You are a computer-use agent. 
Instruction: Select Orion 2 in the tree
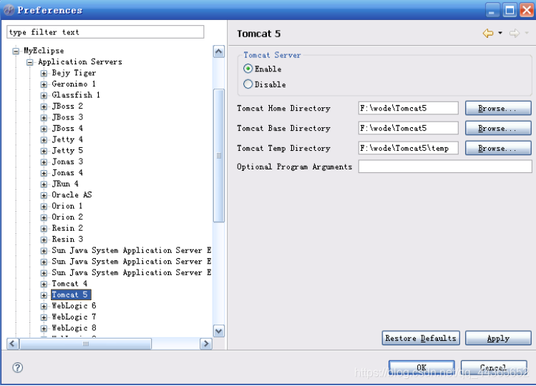[x=67, y=217]
